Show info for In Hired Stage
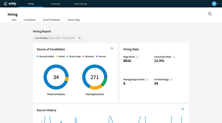The image size is (222, 123). coord(171,80)
